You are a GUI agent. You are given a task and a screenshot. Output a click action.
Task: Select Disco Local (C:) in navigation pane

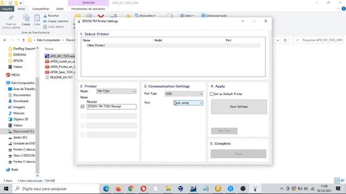tap(21, 131)
